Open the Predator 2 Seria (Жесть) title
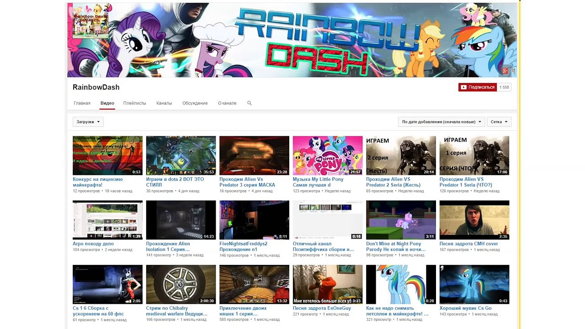This screenshot has width=585, height=329. click(393, 182)
